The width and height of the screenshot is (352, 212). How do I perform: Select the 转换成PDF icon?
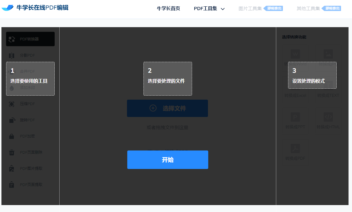tap(295, 148)
